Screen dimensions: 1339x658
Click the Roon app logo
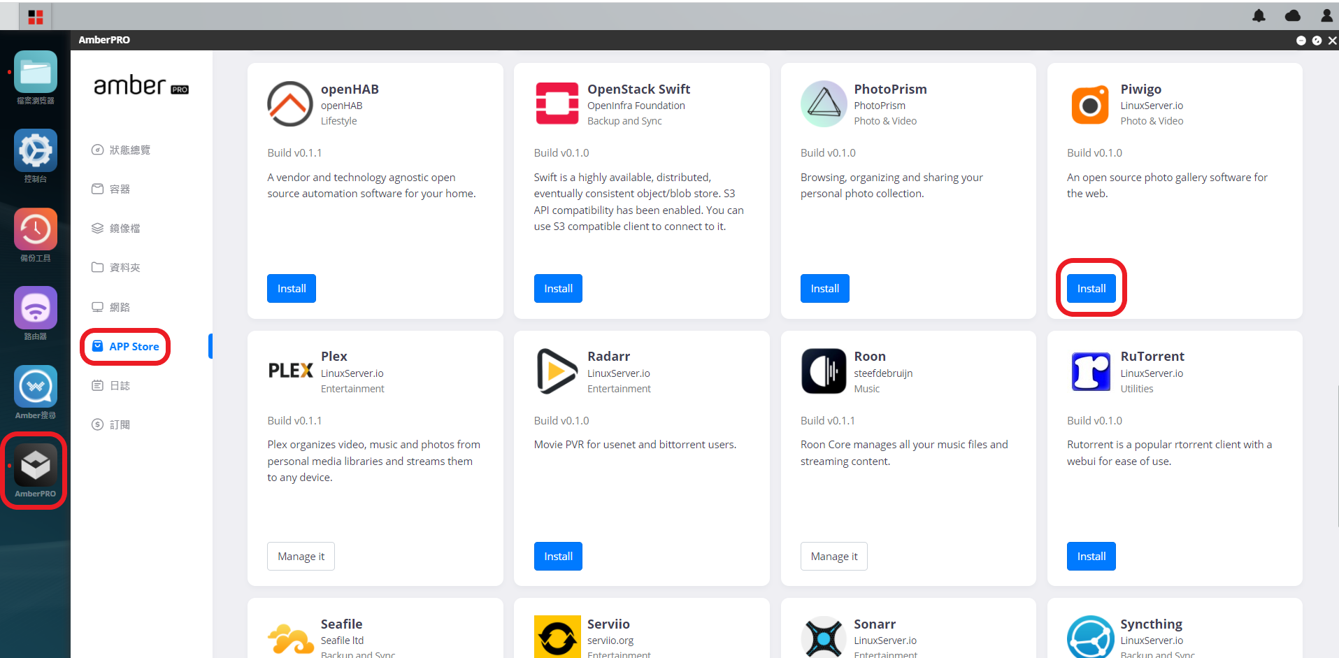click(824, 371)
